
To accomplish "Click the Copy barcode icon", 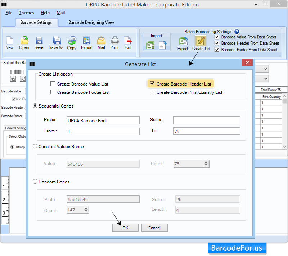I will point(72,41).
